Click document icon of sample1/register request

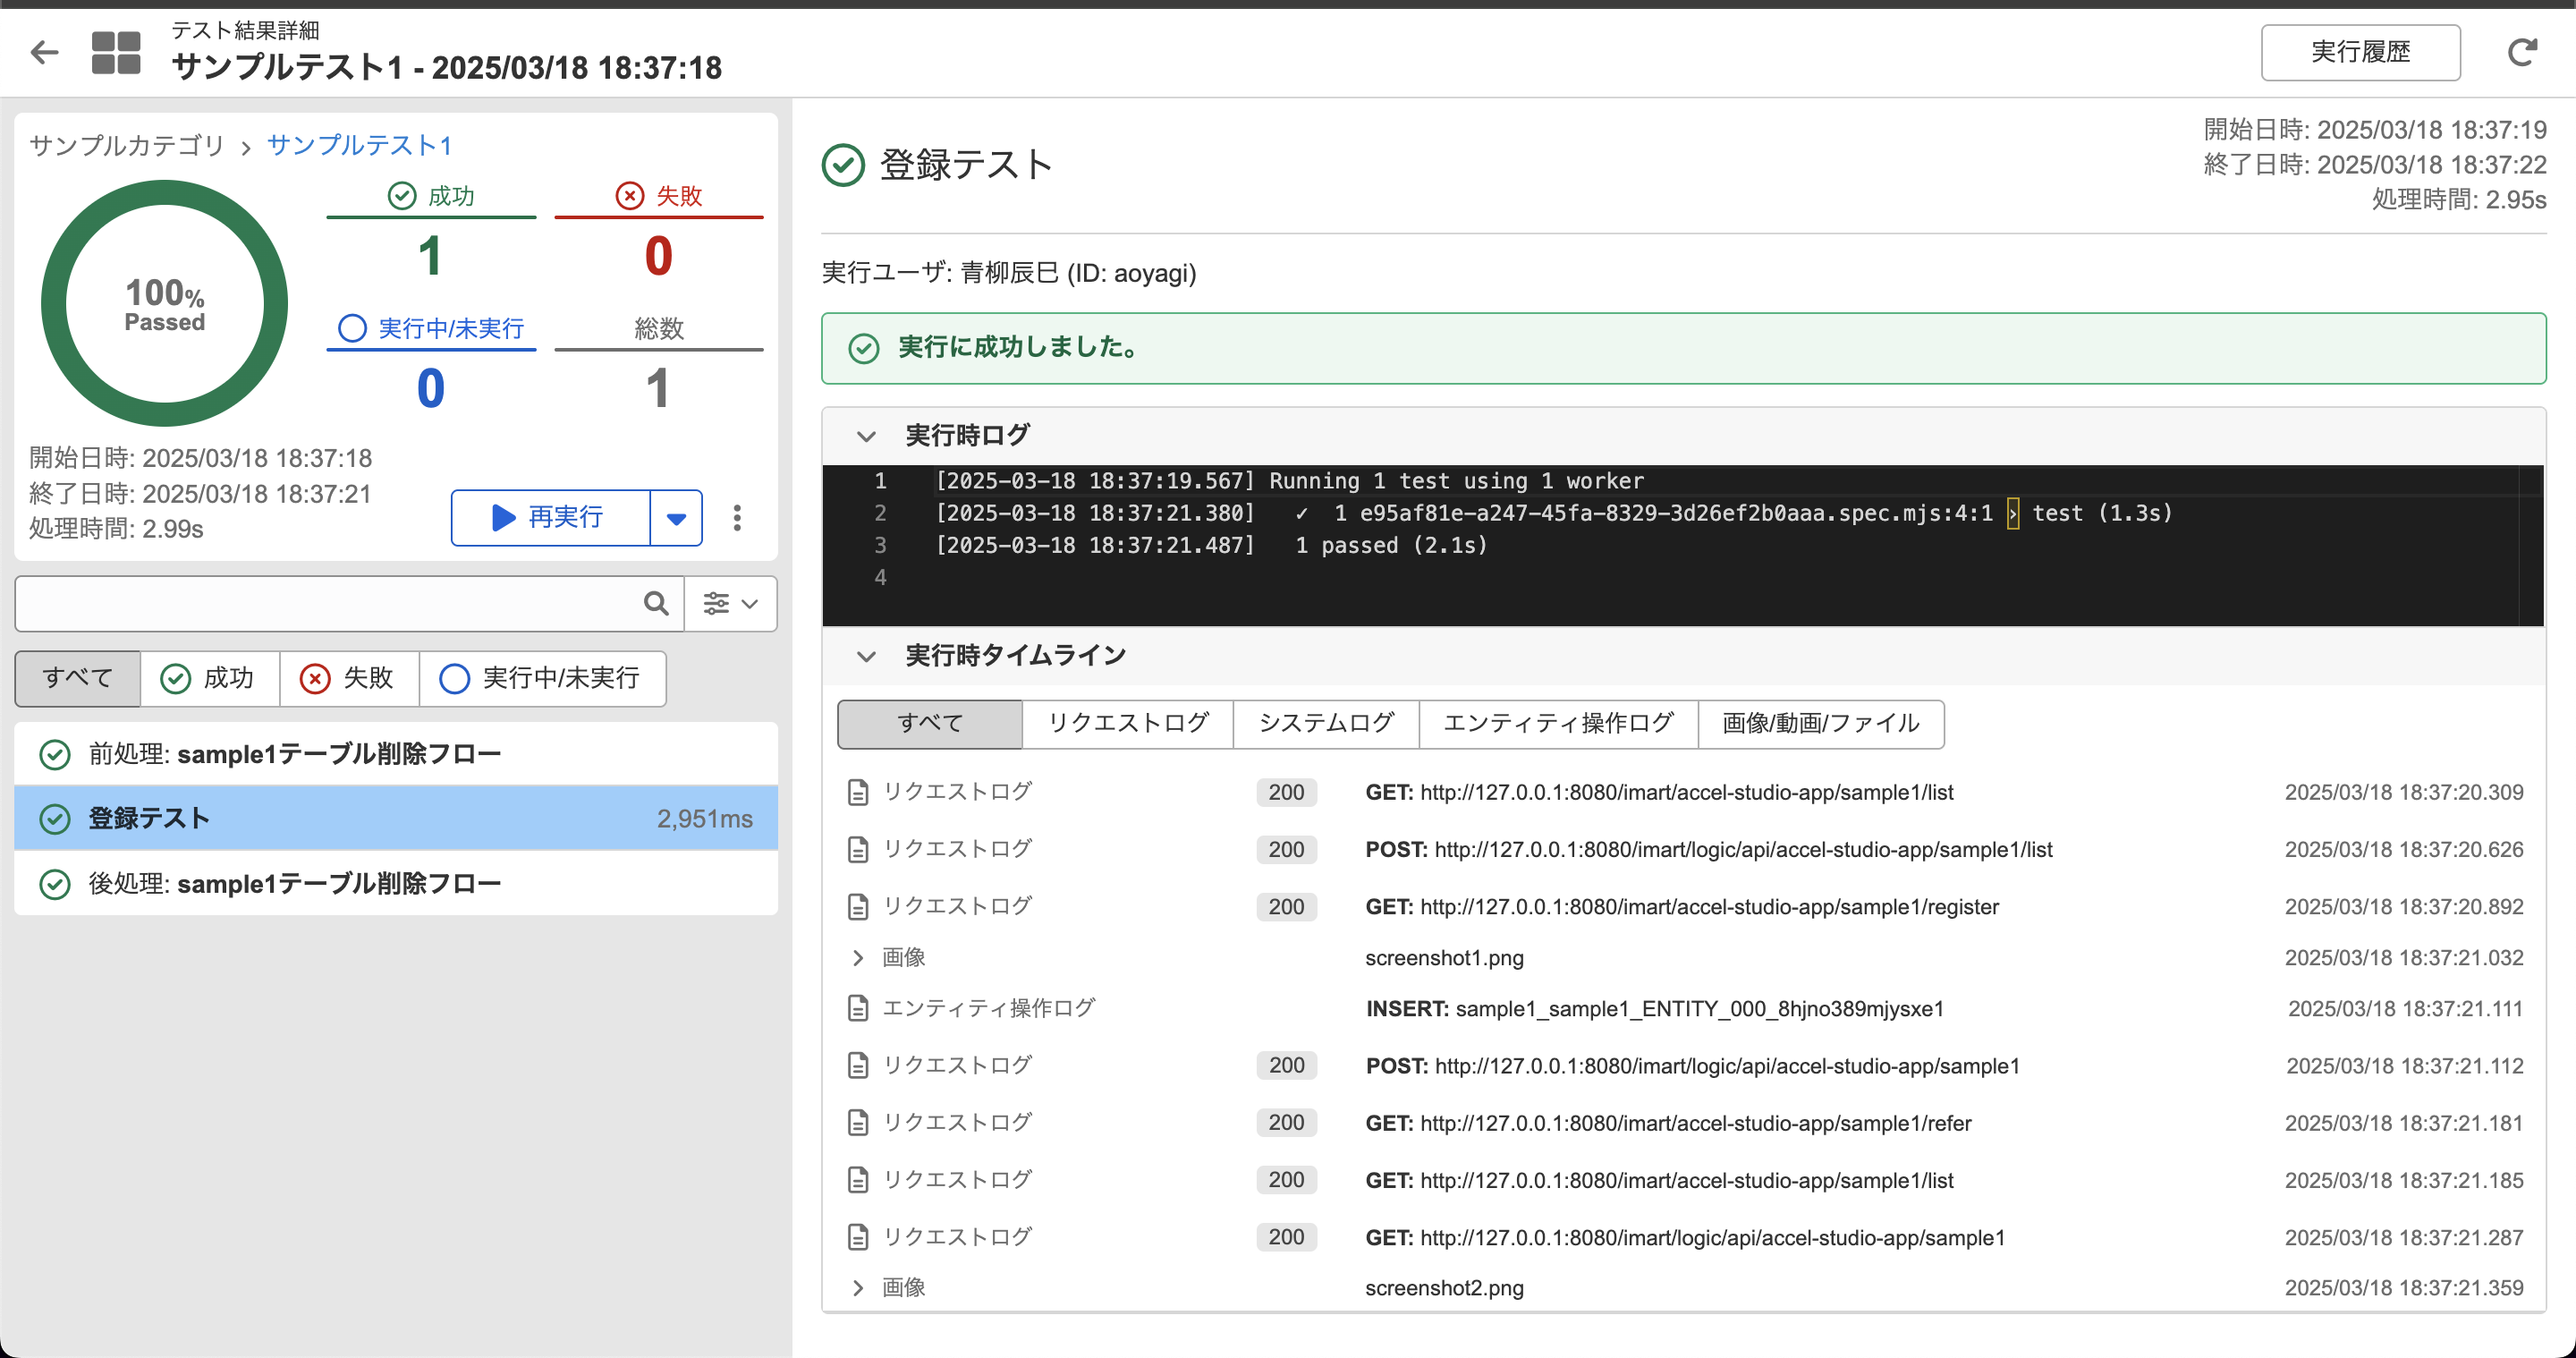(x=858, y=906)
